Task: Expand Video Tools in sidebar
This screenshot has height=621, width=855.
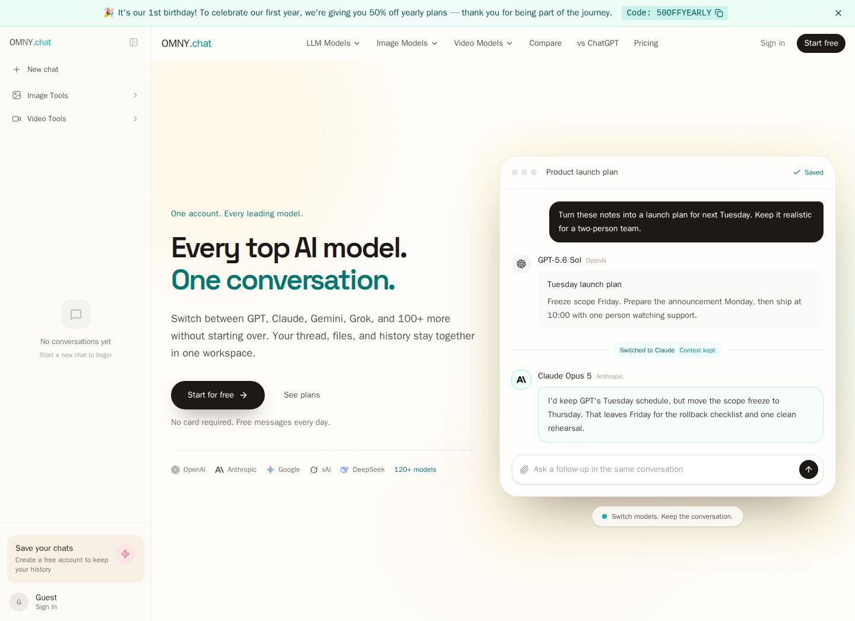Action: (75, 119)
